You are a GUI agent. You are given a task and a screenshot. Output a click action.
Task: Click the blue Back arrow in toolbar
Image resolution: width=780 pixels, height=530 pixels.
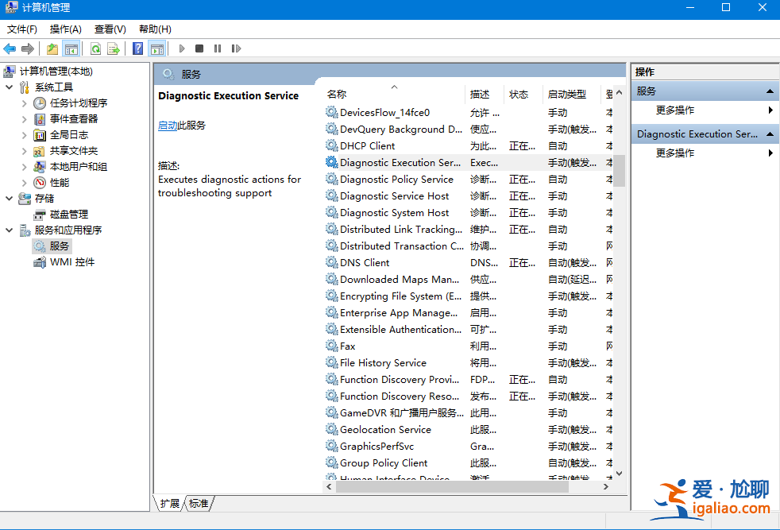pyautogui.click(x=10, y=48)
